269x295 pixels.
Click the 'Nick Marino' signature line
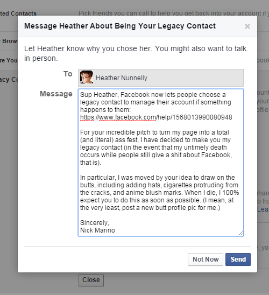(97, 230)
